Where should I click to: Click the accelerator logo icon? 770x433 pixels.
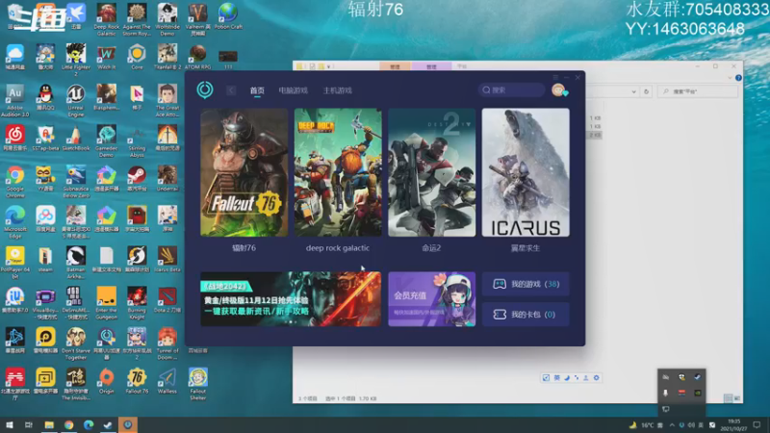205,89
